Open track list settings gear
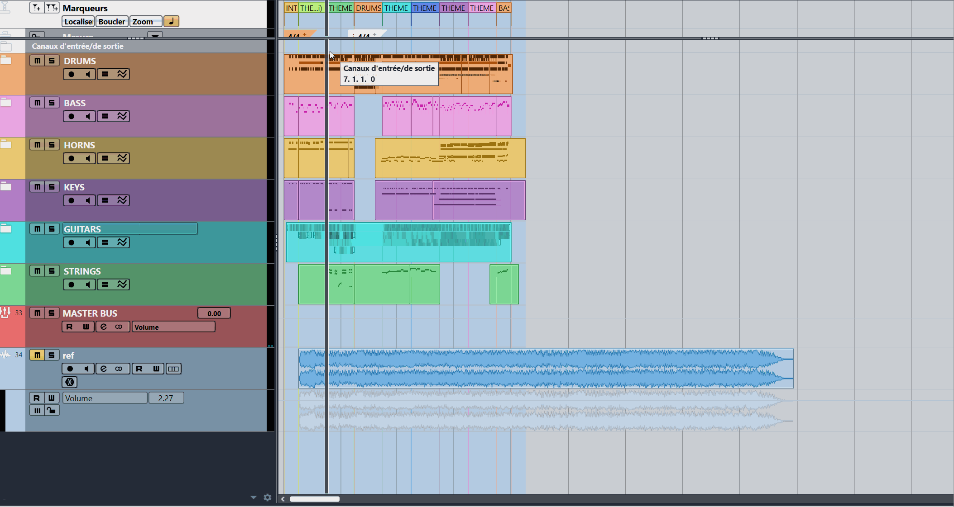 click(268, 498)
